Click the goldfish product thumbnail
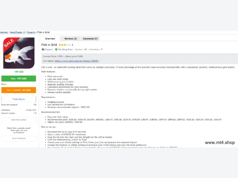The height and width of the screenshot is (178, 238). click(19, 53)
